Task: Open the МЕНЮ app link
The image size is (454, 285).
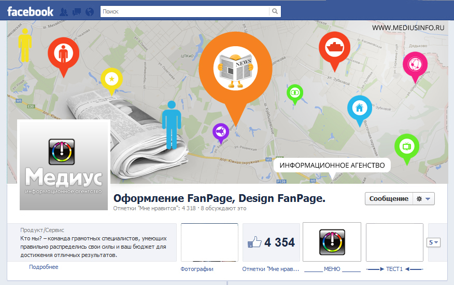Action: pos(332,269)
